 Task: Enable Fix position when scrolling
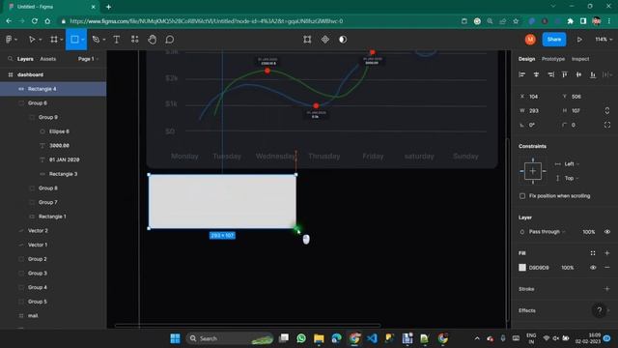click(522, 196)
